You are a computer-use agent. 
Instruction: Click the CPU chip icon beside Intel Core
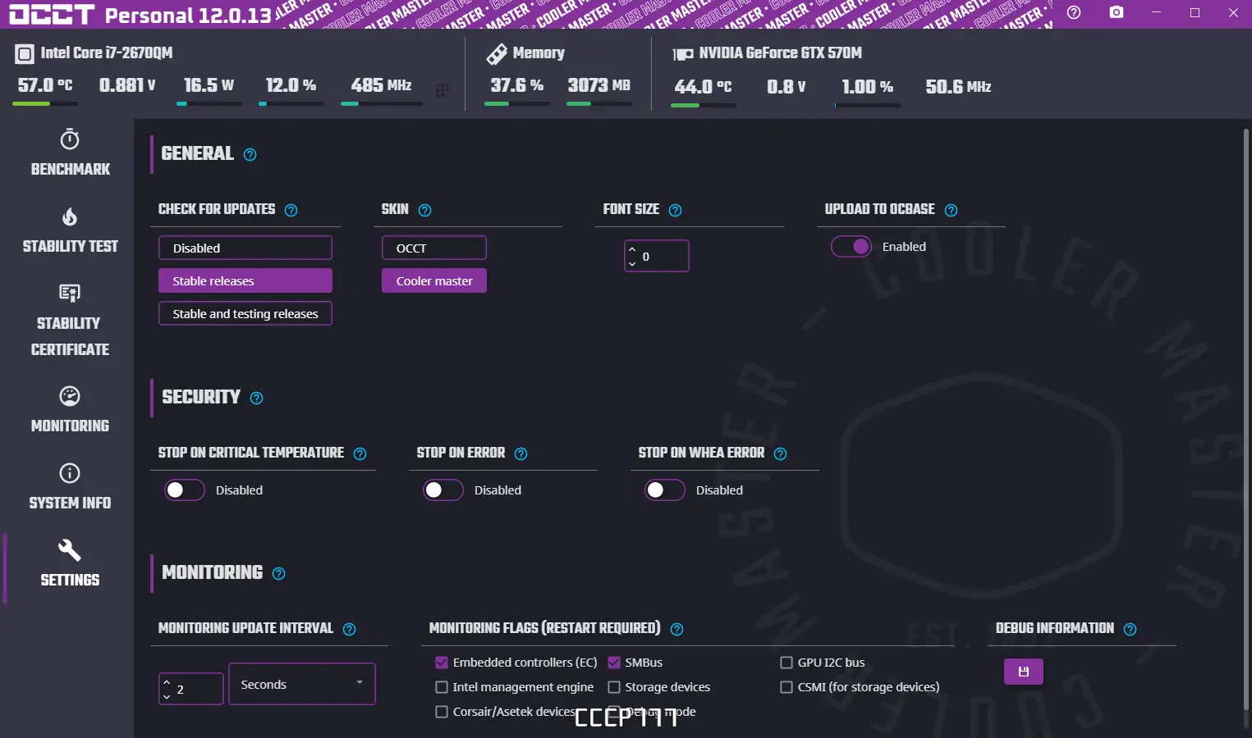pyautogui.click(x=25, y=54)
